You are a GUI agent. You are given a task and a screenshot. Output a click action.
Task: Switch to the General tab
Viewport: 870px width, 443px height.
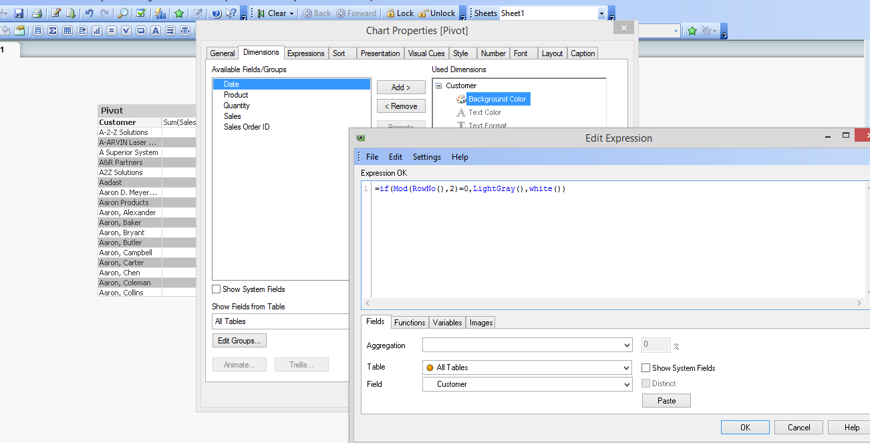[223, 53]
